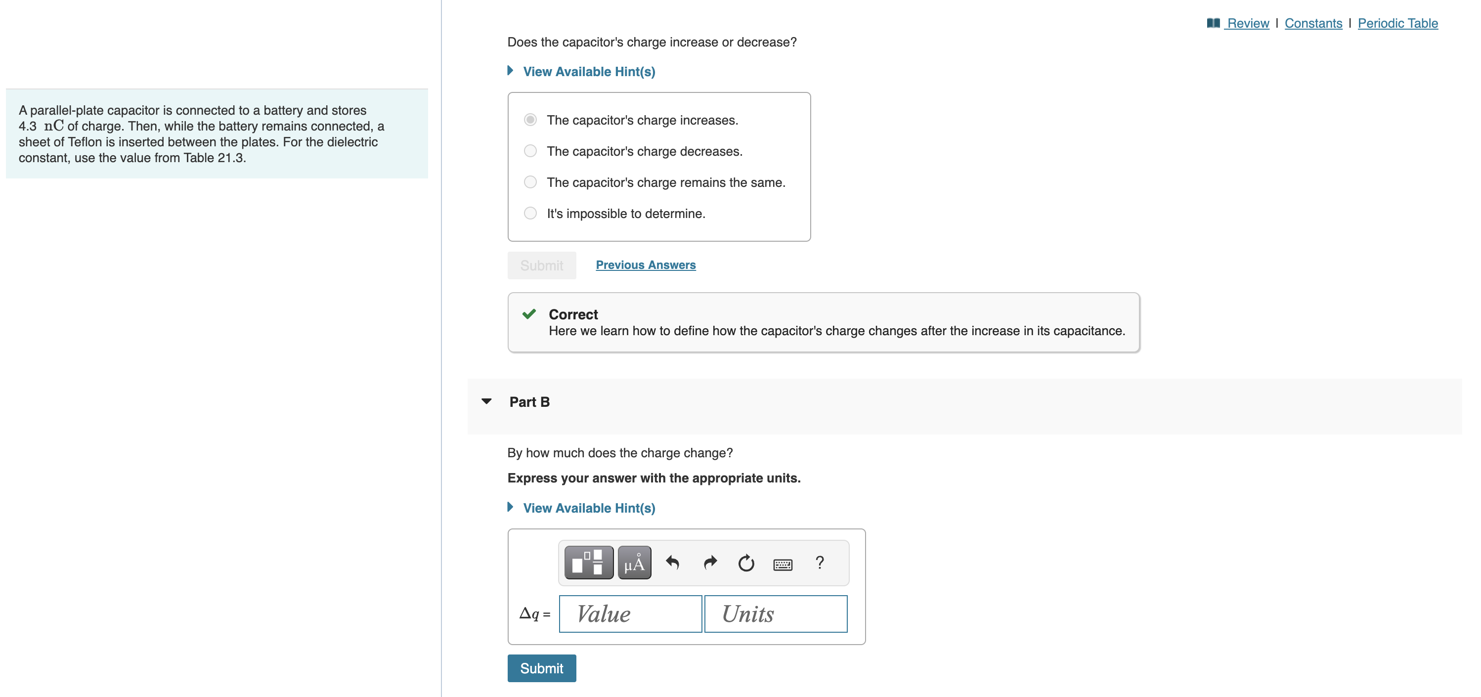The image size is (1481, 697).
Task: View Previous Answers for Part A
Action: 645,264
